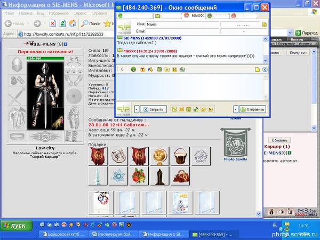320x240 pixels.
Task: Click the horseshoe gift thumbnail
Action: tap(118, 156)
